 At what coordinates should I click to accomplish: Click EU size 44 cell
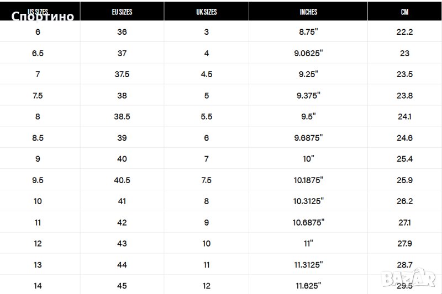pyautogui.click(x=122, y=265)
